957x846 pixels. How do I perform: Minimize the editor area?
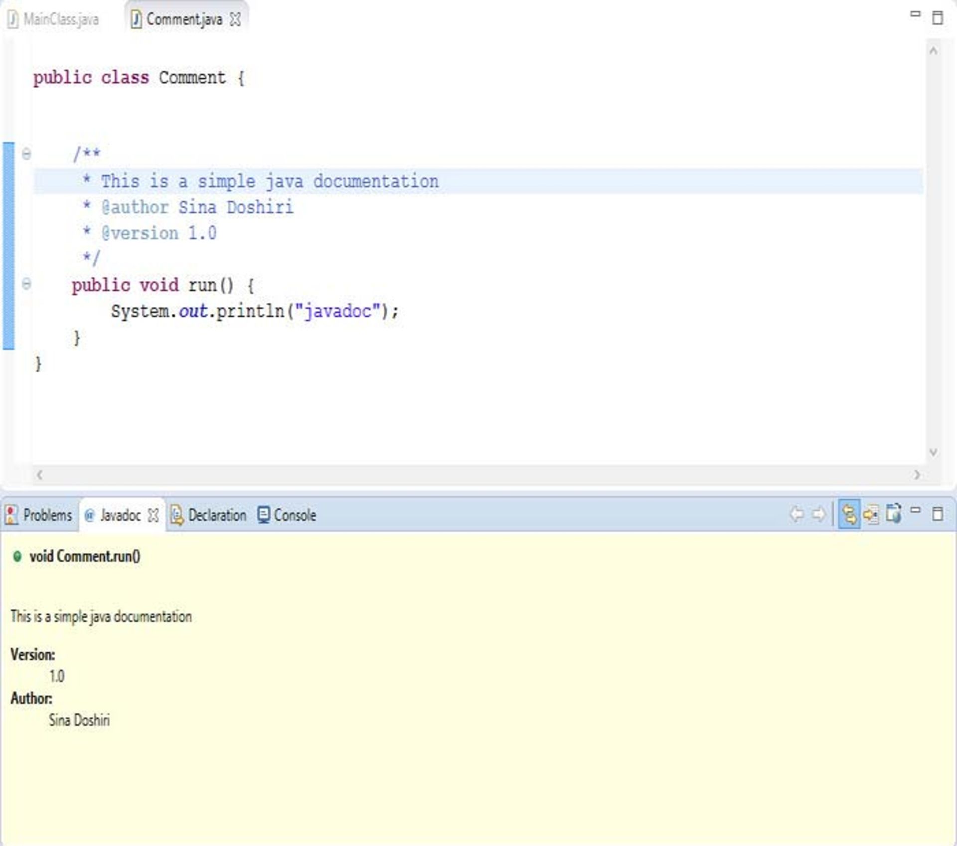tap(915, 14)
